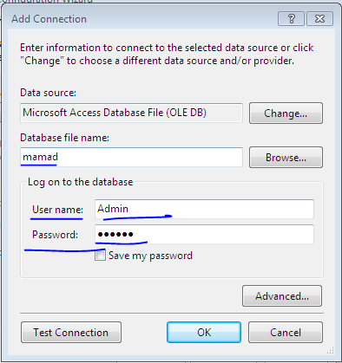This screenshot has height=363, width=342.
Task: Cancel the Add Connection dialog
Action: click(286, 333)
